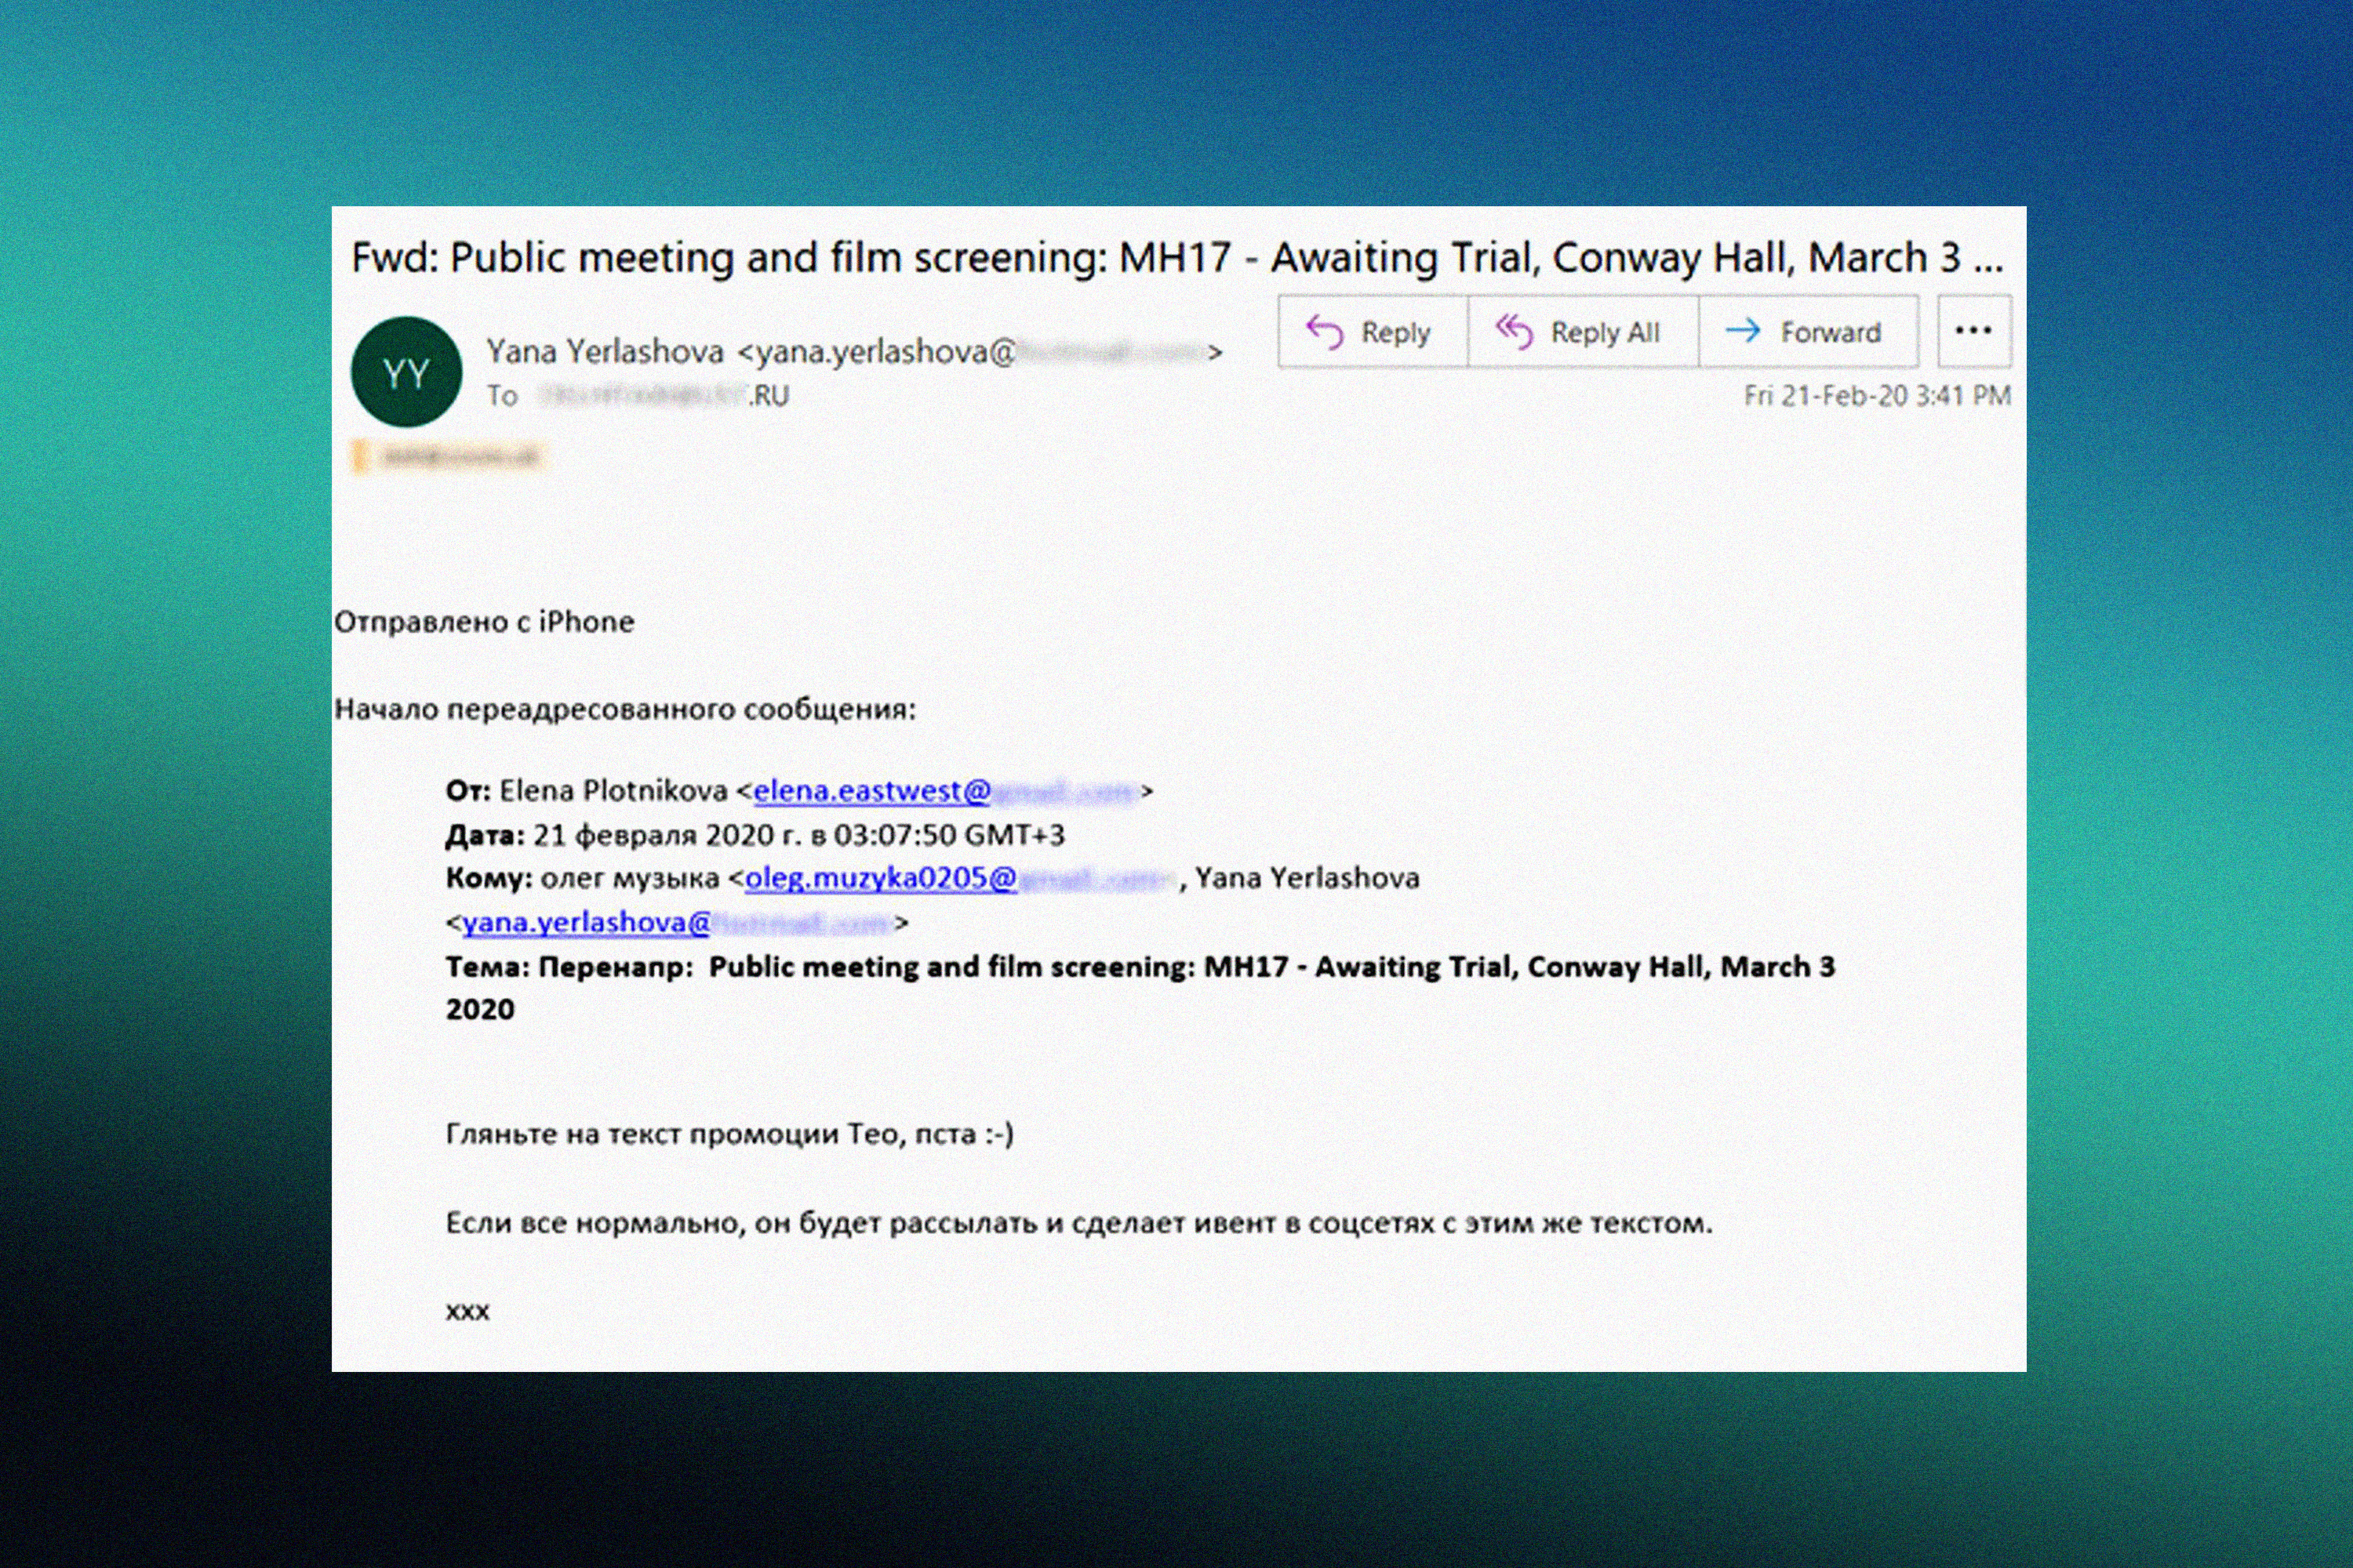2353x1568 pixels.
Task: Open the yana.yerlashova@ link in message body
Action: pyautogui.click(x=586, y=922)
